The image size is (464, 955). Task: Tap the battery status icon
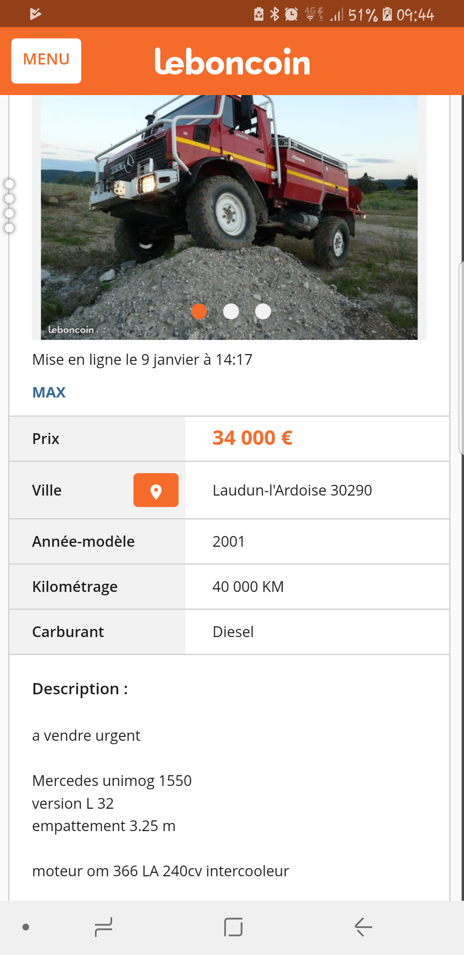coord(387,15)
